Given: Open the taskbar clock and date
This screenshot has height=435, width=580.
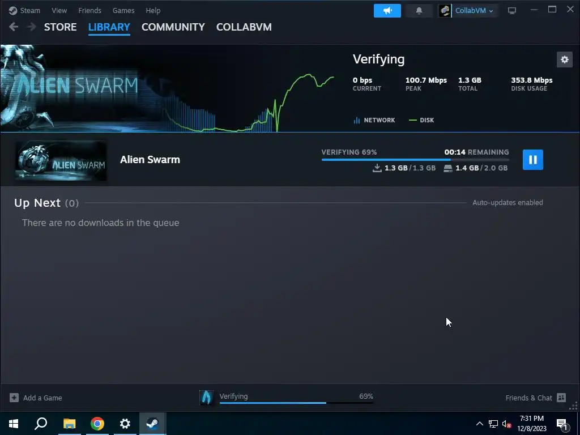Looking at the screenshot, I should tap(531, 424).
